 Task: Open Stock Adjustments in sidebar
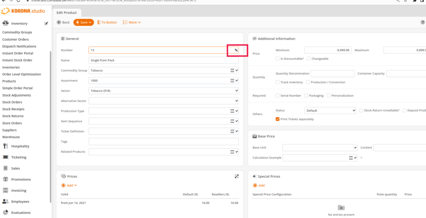coord(17,95)
